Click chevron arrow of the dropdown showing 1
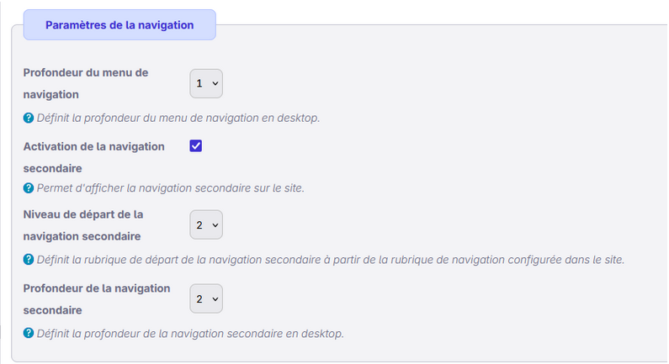669x364 pixels. point(215,84)
